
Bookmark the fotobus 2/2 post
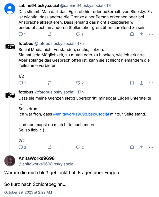coord(132,147)
